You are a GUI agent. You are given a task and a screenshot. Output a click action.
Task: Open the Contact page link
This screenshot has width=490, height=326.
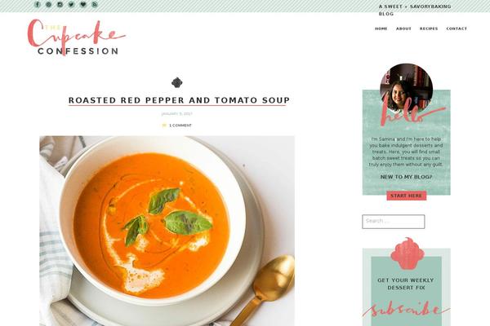point(457,29)
